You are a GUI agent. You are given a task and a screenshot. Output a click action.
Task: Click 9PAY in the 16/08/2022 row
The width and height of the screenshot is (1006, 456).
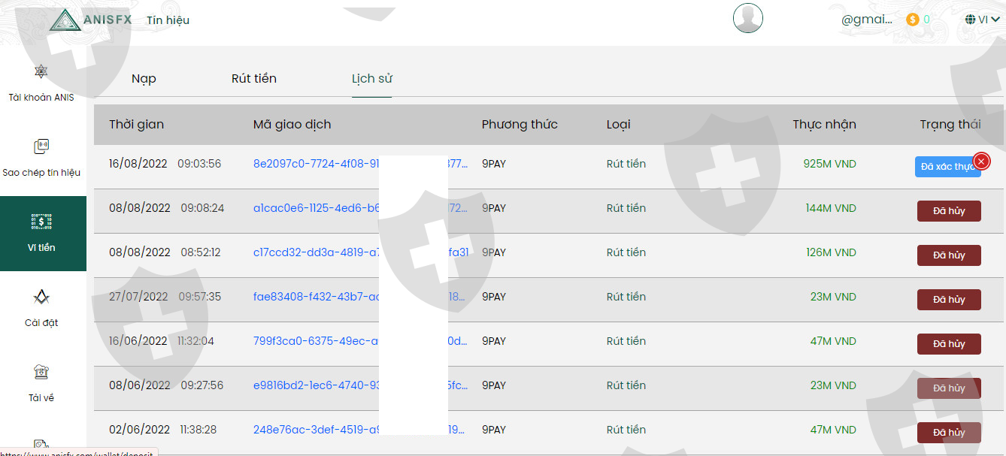click(x=494, y=164)
